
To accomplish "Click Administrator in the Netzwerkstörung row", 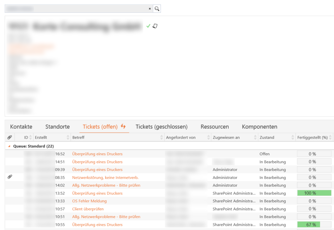I will point(225,178).
